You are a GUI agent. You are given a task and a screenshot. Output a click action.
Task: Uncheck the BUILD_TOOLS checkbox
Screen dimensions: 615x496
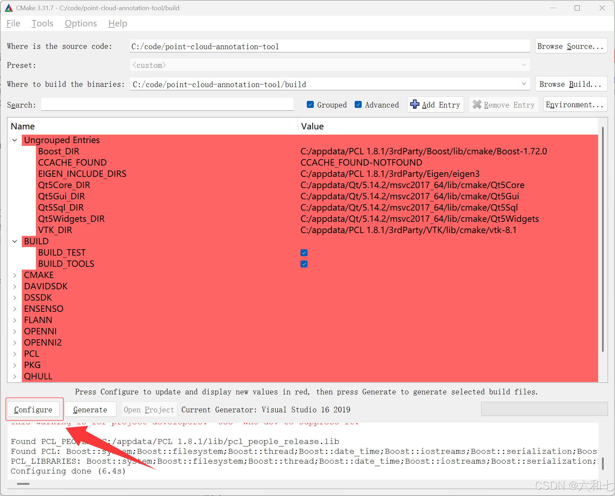tap(304, 264)
